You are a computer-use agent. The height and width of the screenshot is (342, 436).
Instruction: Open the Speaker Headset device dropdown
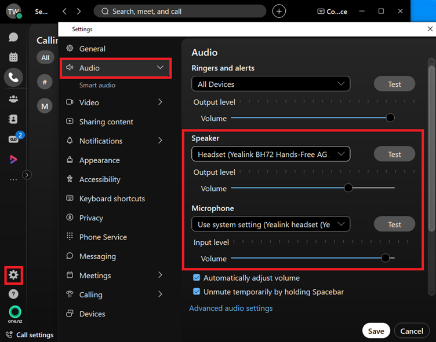pos(271,154)
